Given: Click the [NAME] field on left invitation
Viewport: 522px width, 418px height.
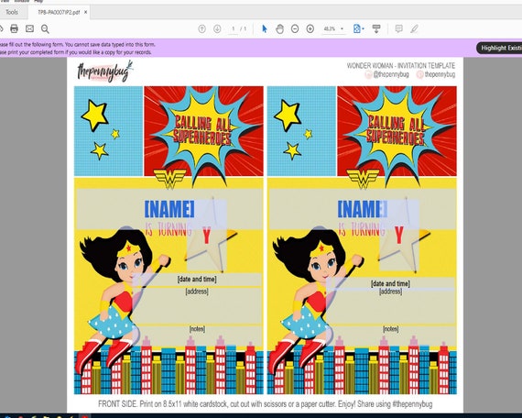Looking at the screenshot, I should [x=169, y=209].
